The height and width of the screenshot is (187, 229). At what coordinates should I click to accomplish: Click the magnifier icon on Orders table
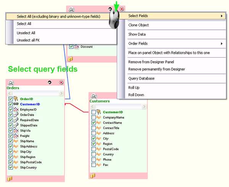(x=11, y=83)
